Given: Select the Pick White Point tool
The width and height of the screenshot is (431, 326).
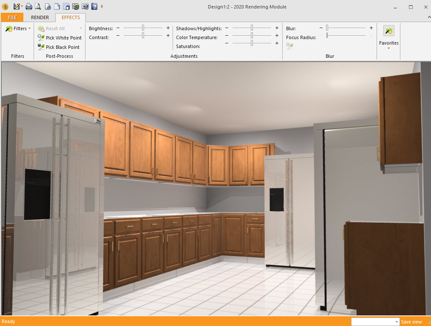Looking at the screenshot, I should (60, 38).
